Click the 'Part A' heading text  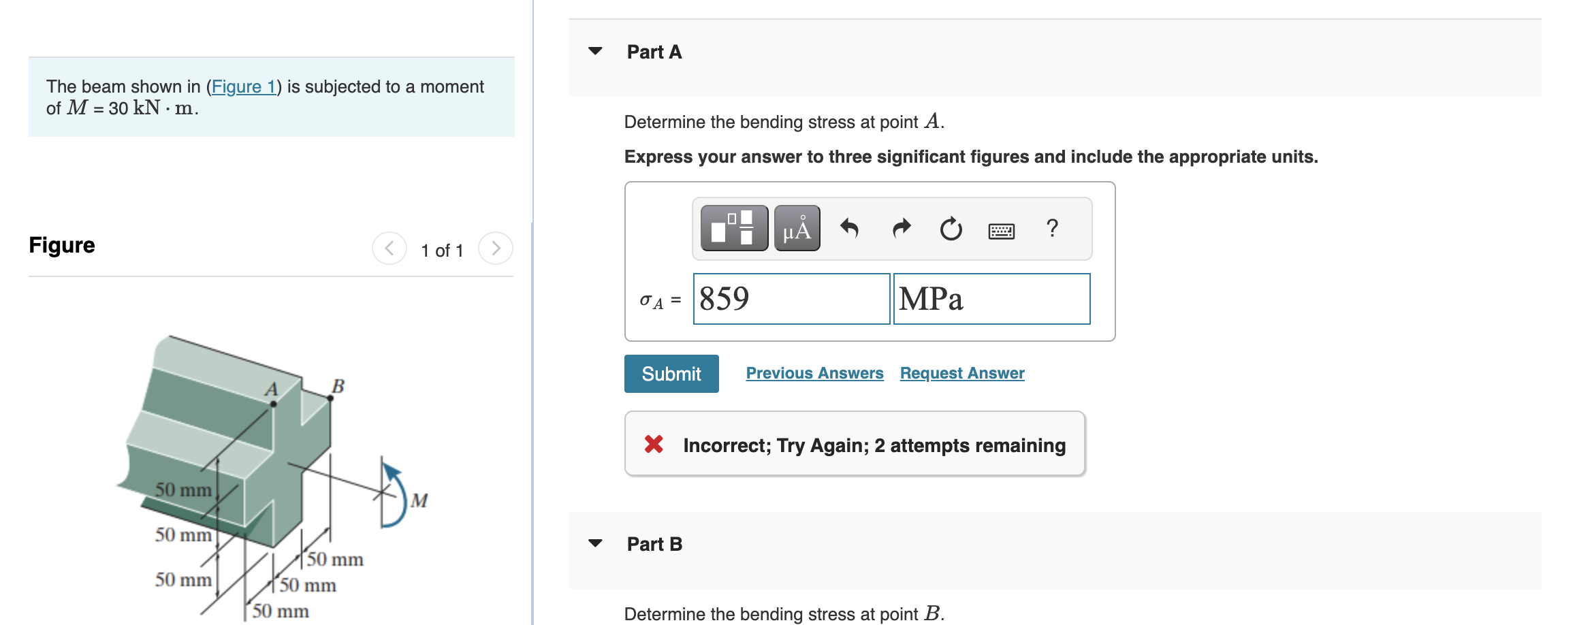tap(654, 52)
